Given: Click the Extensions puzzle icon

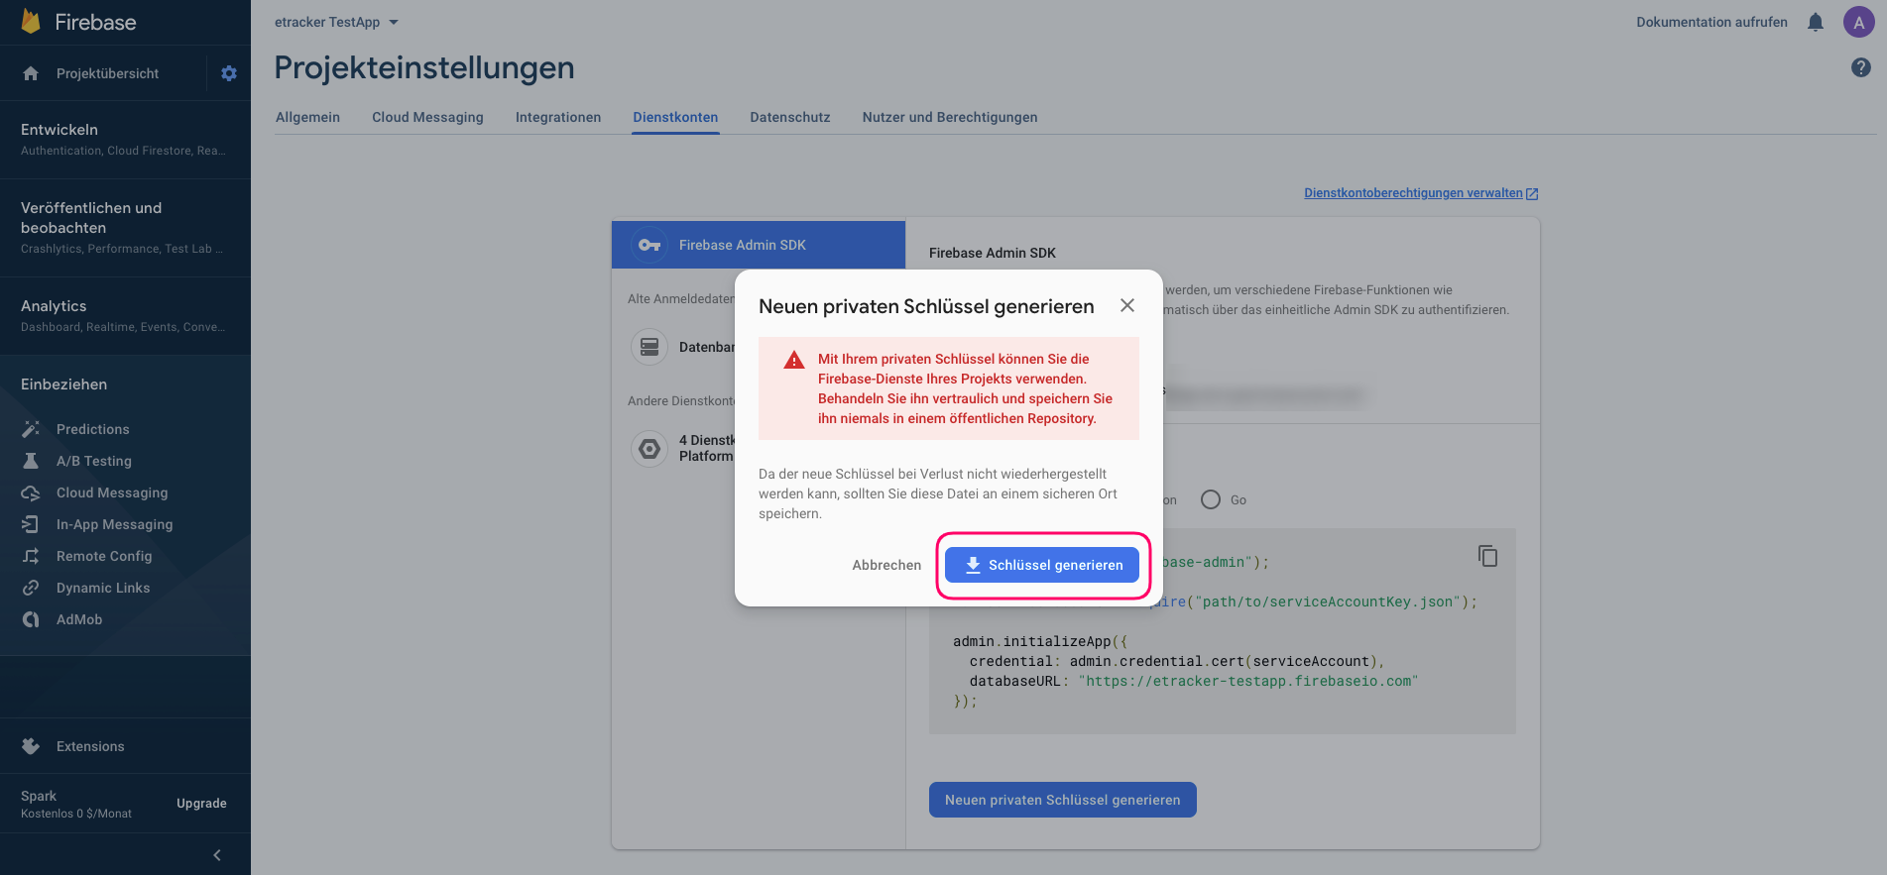Looking at the screenshot, I should [x=31, y=746].
